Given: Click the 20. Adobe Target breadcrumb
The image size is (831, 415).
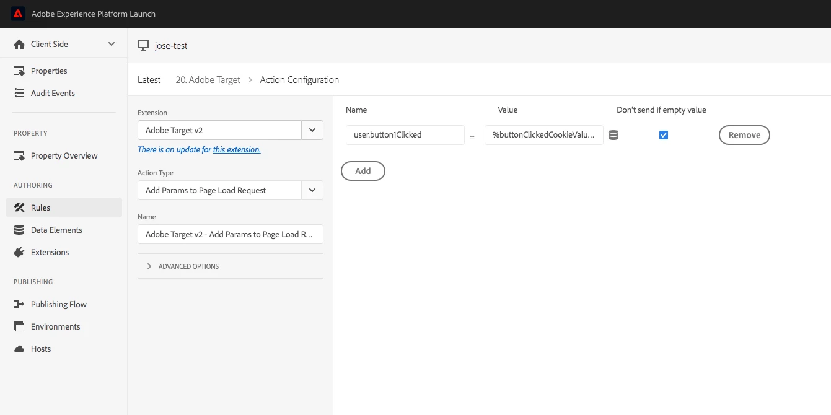Looking at the screenshot, I should pyautogui.click(x=208, y=80).
